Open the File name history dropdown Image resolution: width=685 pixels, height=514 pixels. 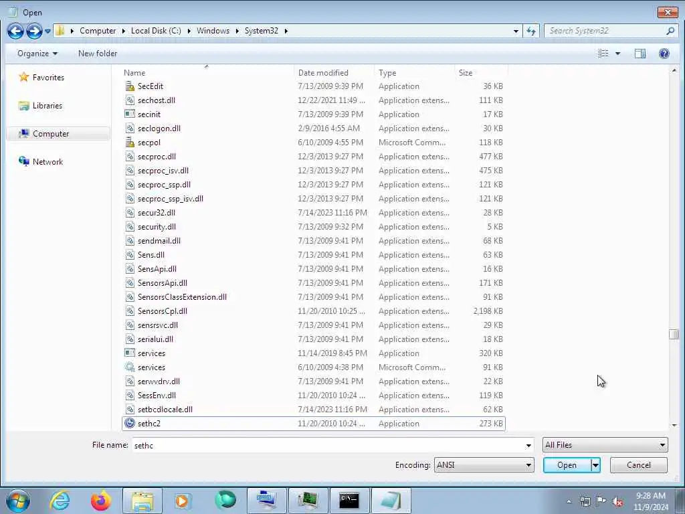[528, 445]
